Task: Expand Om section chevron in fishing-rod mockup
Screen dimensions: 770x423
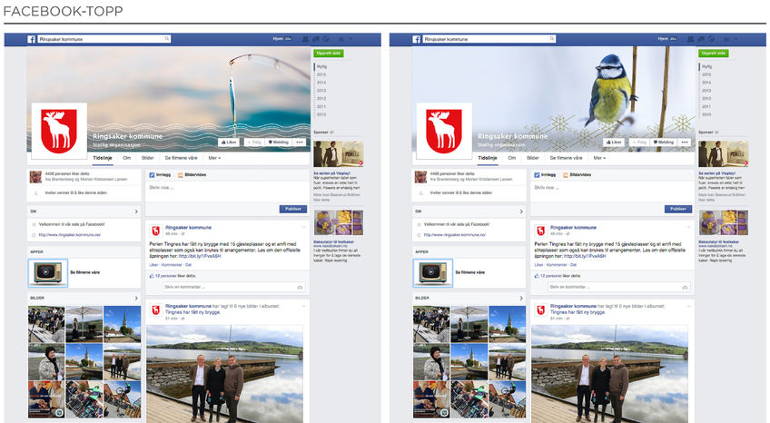Action: tap(136, 211)
